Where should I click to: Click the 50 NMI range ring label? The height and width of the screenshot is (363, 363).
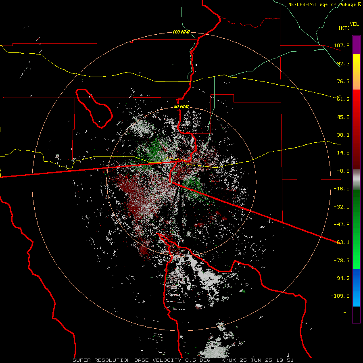tap(181, 107)
